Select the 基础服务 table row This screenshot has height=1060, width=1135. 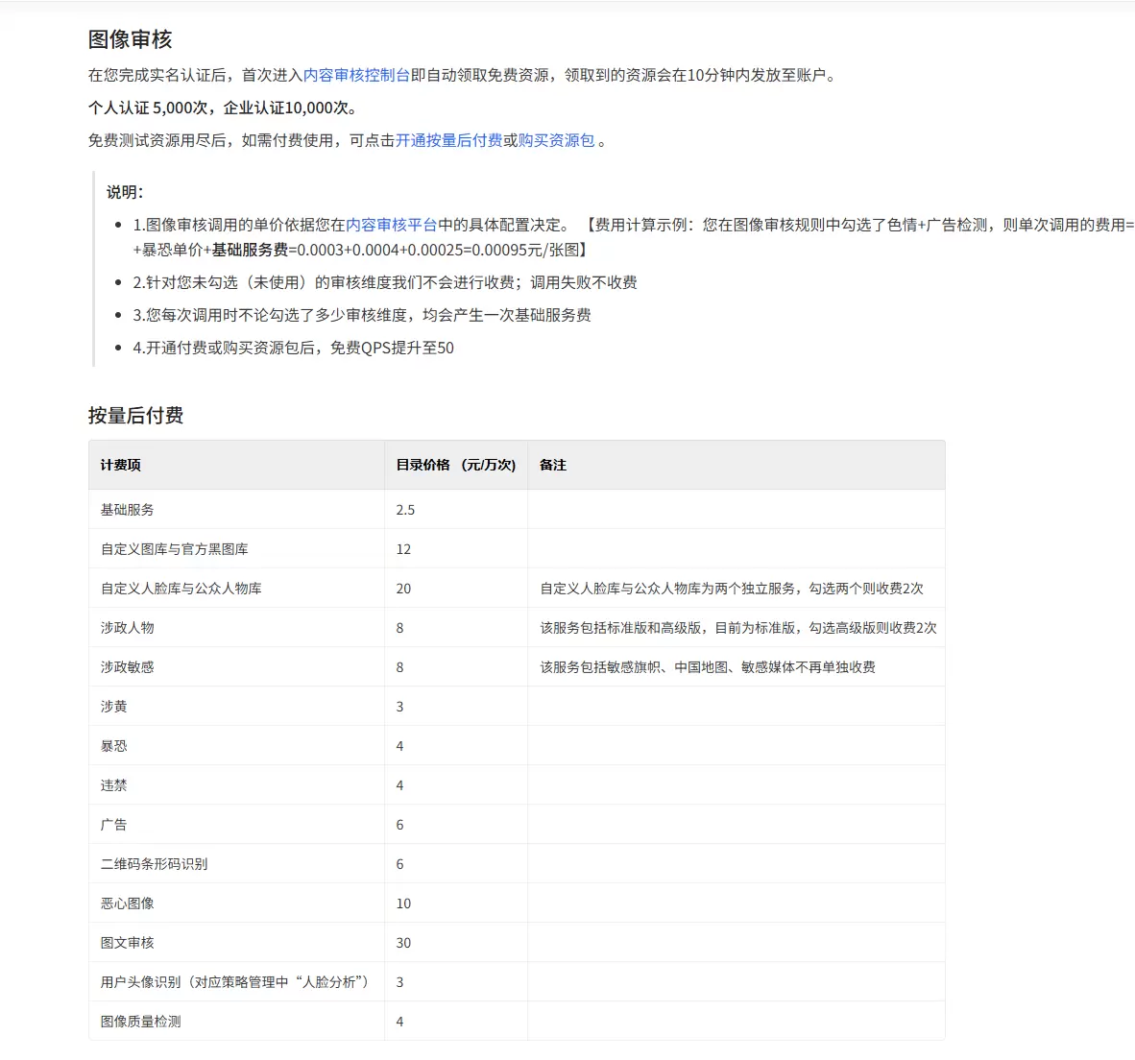coord(517,510)
